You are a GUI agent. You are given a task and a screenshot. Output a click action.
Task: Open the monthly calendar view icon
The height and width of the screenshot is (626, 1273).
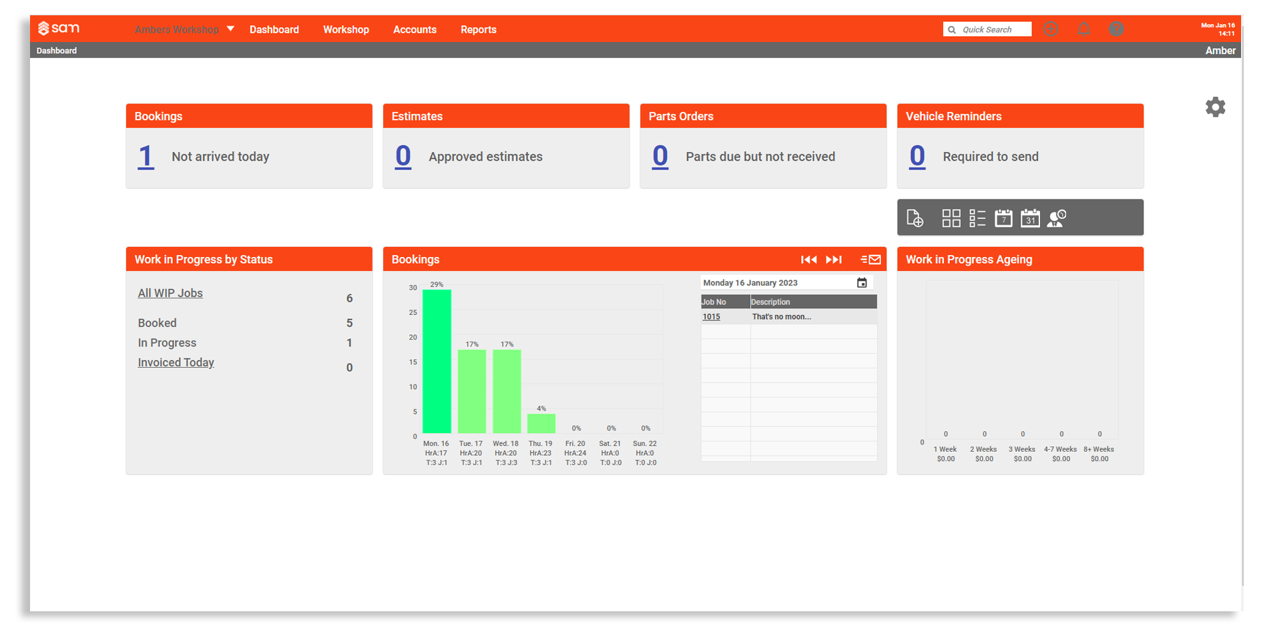(x=1029, y=217)
